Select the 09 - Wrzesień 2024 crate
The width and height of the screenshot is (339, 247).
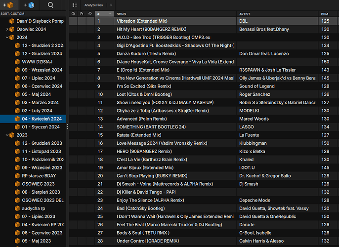click(42, 70)
